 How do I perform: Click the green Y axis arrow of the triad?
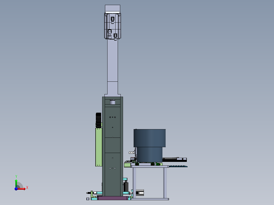coord(16,183)
